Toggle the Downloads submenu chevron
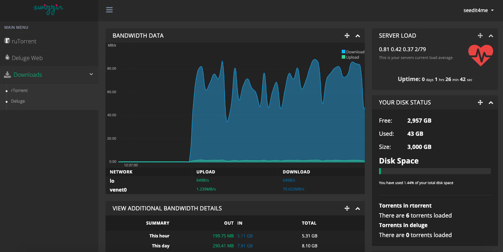 click(91, 74)
